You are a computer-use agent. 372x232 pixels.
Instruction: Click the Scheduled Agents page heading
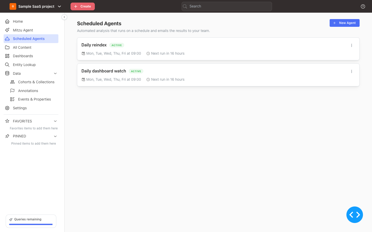click(x=99, y=23)
